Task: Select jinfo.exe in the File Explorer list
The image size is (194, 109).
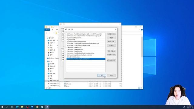Action: tap(67, 84)
